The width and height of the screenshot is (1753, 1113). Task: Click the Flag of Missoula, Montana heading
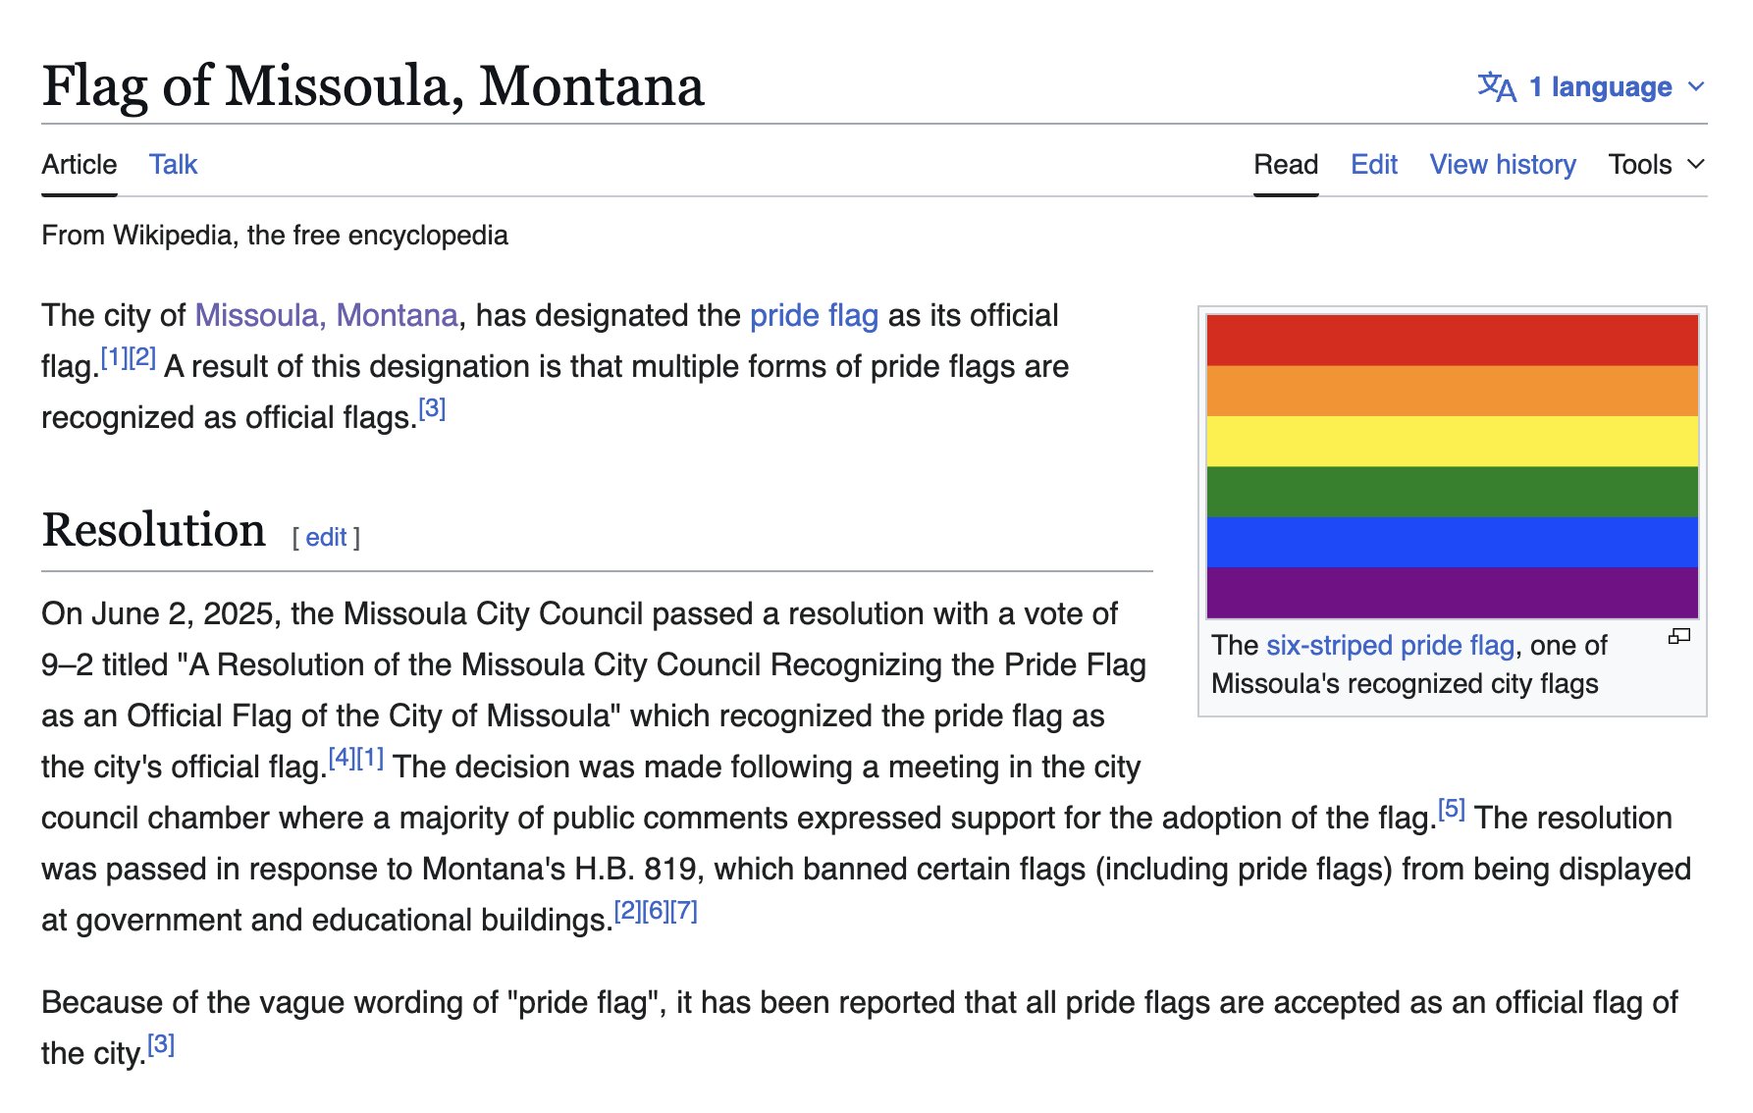click(x=373, y=85)
